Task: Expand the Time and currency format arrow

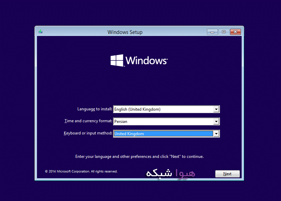Action: pyautogui.click(x=216, y=122)
